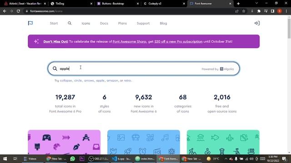Viewport: 291px width, 163px height.
Task: Open the taskbar clock showing 3:30 PM
Action: pos(273,159)
